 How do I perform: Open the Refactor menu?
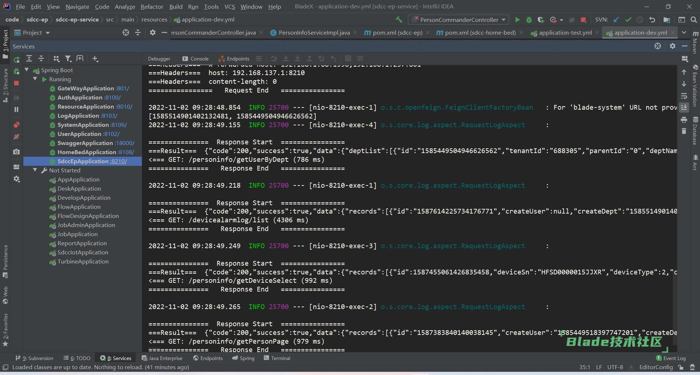click(152, 7)
